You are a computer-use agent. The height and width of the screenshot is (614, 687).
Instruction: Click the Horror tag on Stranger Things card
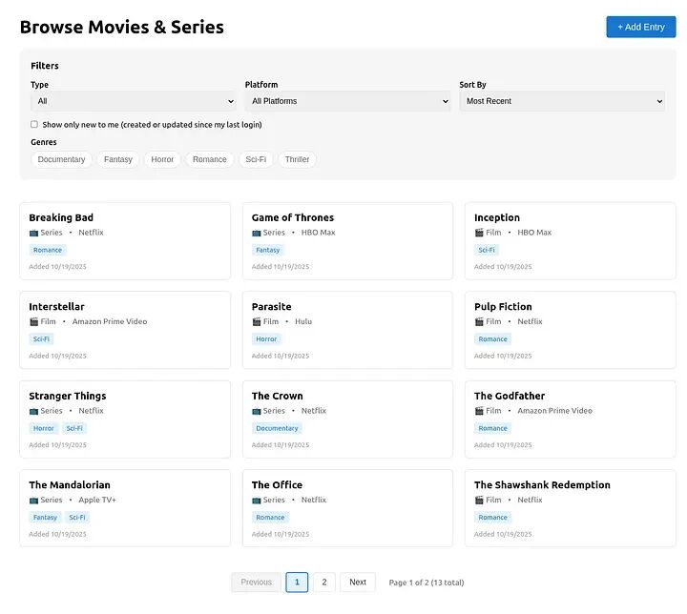pos(43,428)
